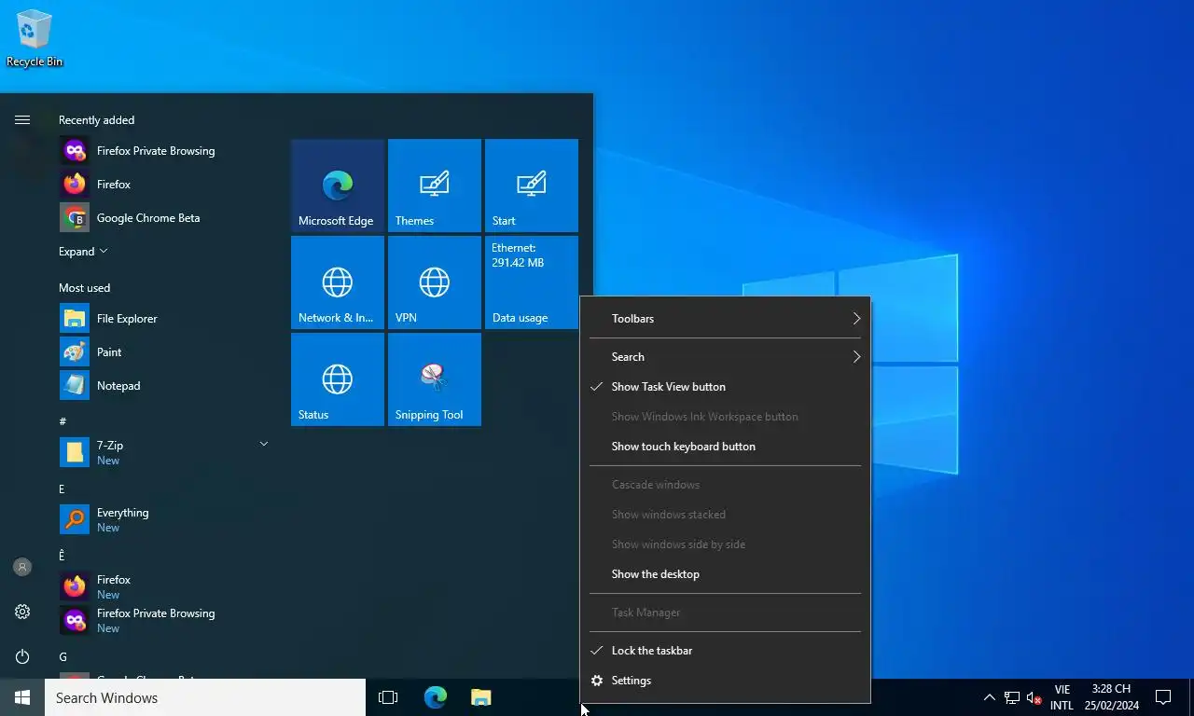
Task: Open Notepad from Most used list
Action: click(x=165, y=386)
